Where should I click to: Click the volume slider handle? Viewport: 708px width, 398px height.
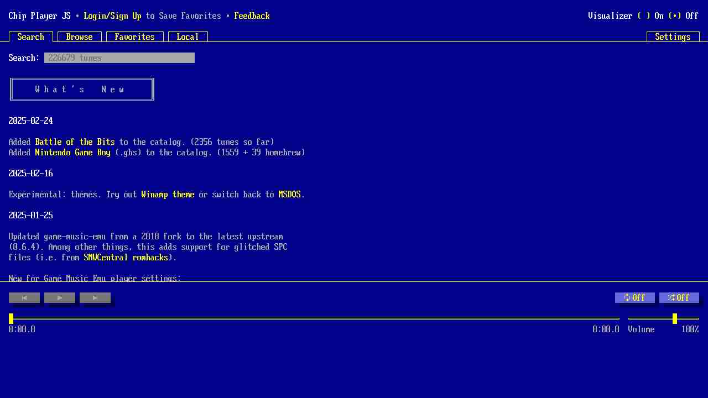point(675,319)
